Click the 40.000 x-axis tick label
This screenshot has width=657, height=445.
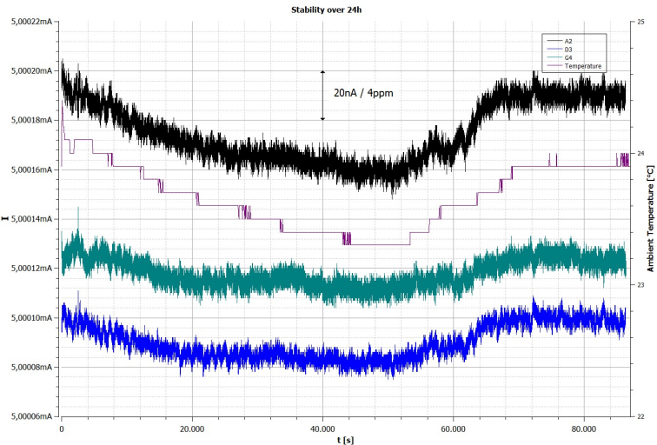coord(322,429)
